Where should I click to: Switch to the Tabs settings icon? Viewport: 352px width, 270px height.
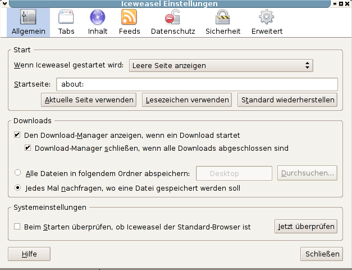click(66, 18)
